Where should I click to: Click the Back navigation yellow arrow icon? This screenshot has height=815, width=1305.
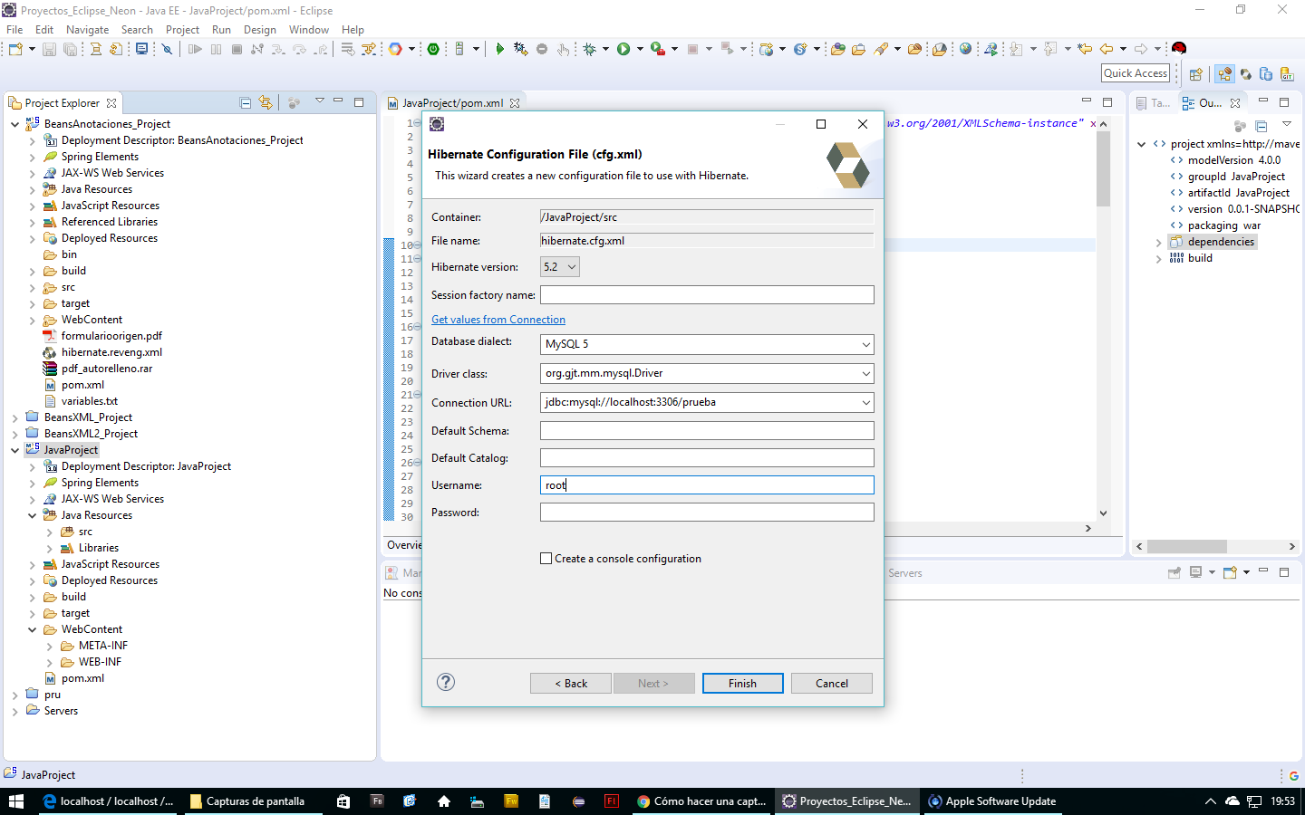(x=1106, y=49)
